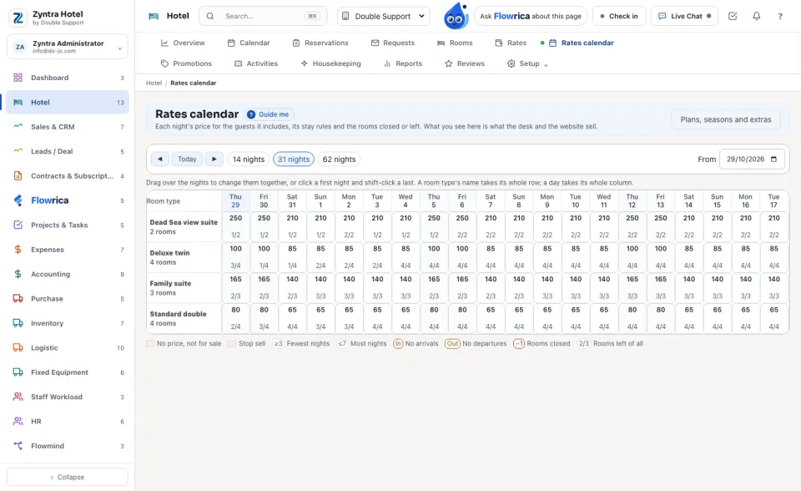Screen dimensions: 801x491
Task: Open the Reservations tab
Action: coord(320,43)
